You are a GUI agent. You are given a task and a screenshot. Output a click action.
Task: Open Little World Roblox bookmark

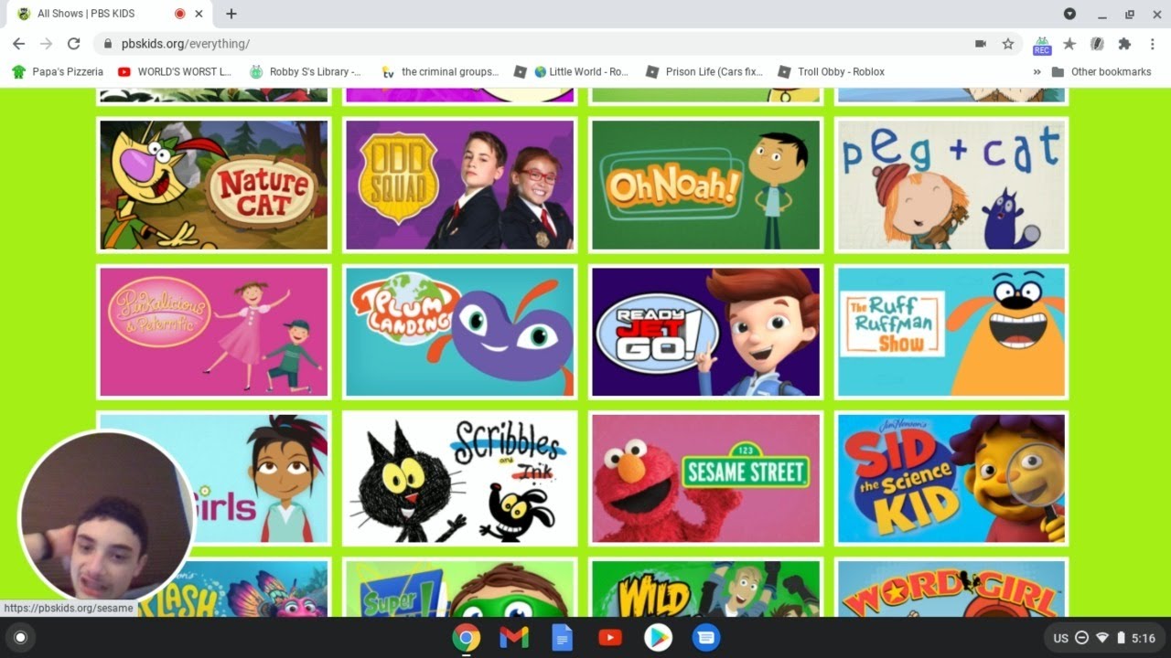pos(571,71)
